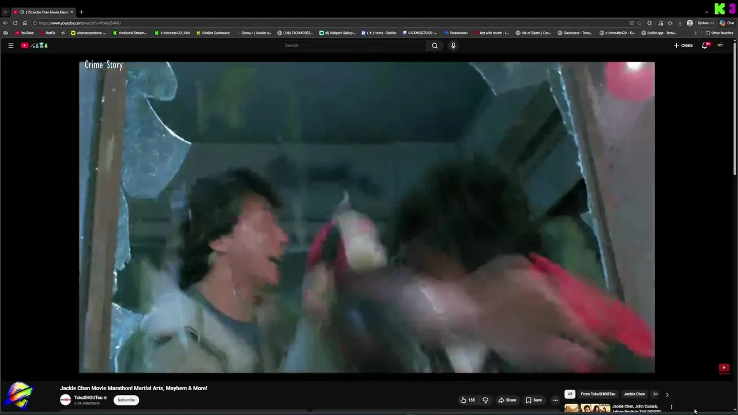This screenshot has height=415, width=738.
Task: Subscribe to TokuSHOUTsu channel
Action: click(x=126, y=400)
